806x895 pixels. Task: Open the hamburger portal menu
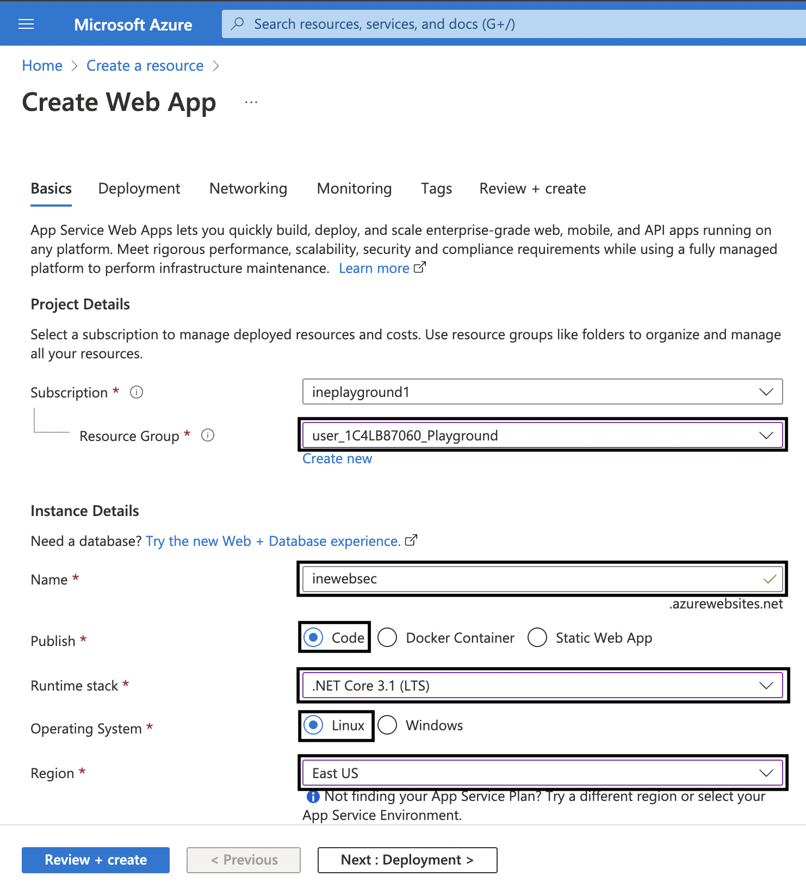(x=26, y=24)
